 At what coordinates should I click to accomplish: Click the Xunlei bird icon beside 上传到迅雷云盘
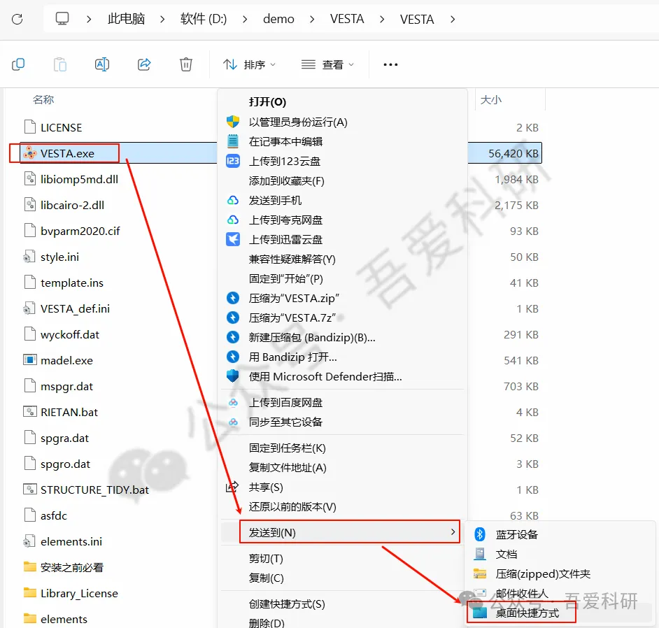coord(233,239)
